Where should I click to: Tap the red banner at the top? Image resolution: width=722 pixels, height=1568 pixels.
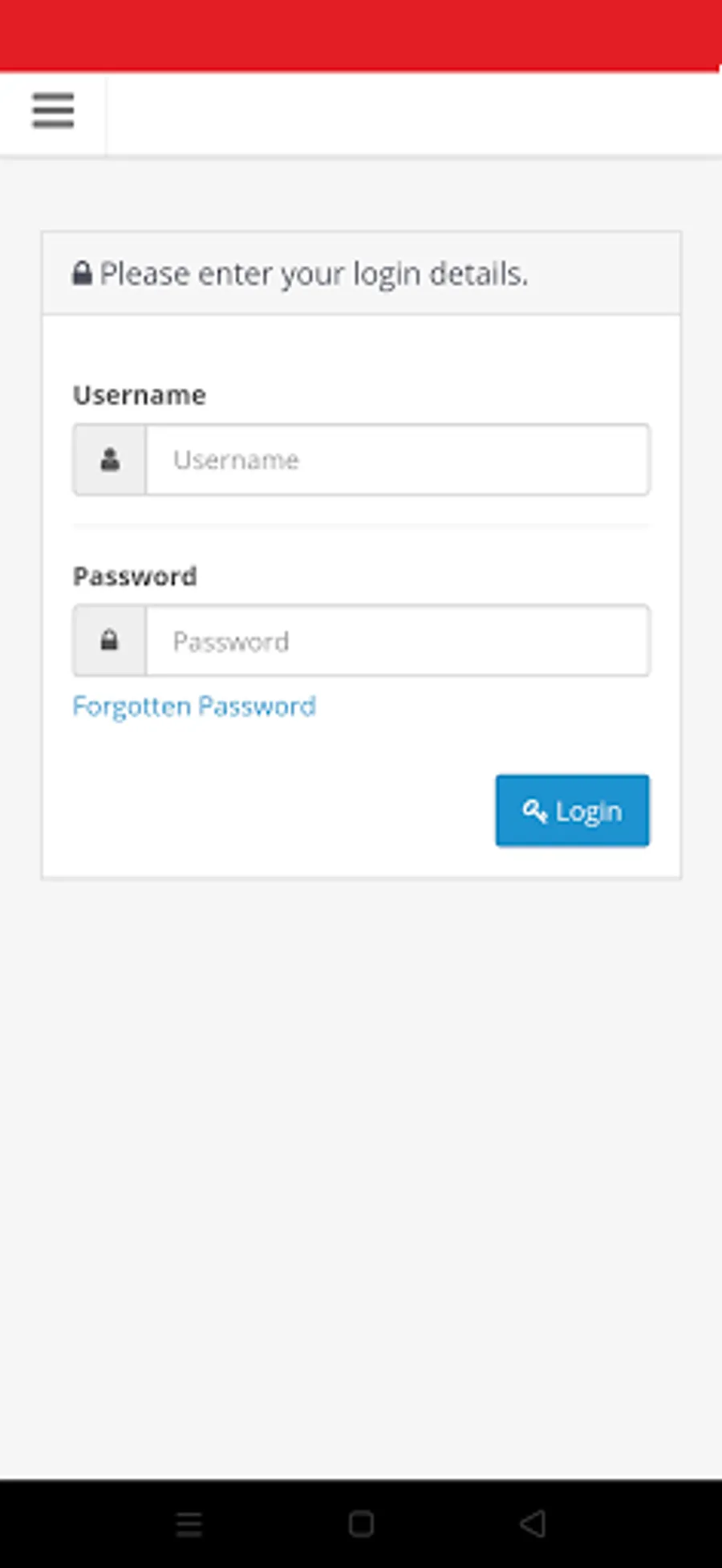[x=361, y=35]
